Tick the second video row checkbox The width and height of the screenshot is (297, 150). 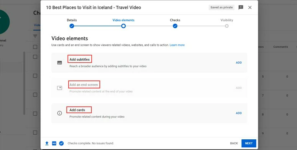35,76
